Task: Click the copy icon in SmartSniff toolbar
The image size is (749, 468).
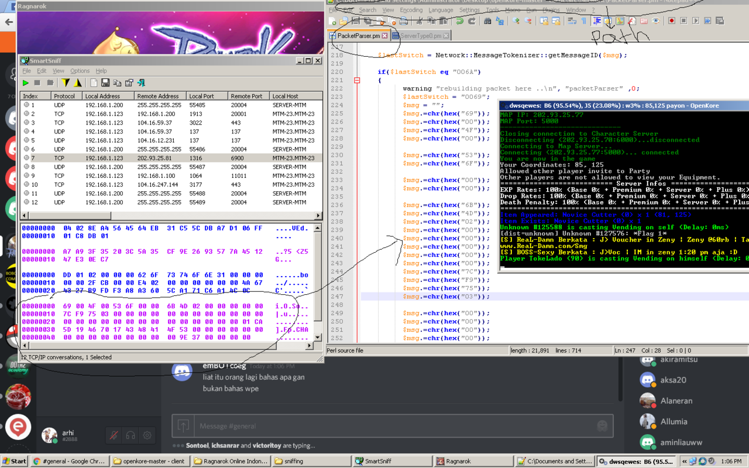Action: click(x=117, y=83)
